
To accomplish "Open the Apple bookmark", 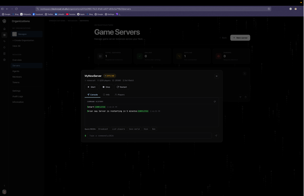I will point(81,14).
